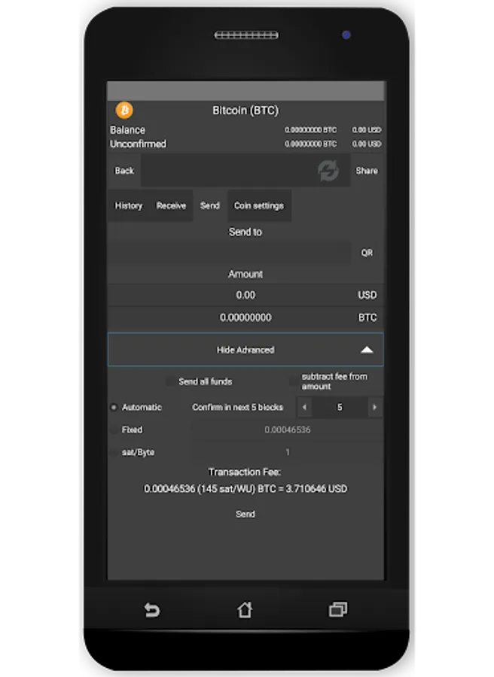Click the Balance label
494x677 pixels.
click(x=127, y=130)
